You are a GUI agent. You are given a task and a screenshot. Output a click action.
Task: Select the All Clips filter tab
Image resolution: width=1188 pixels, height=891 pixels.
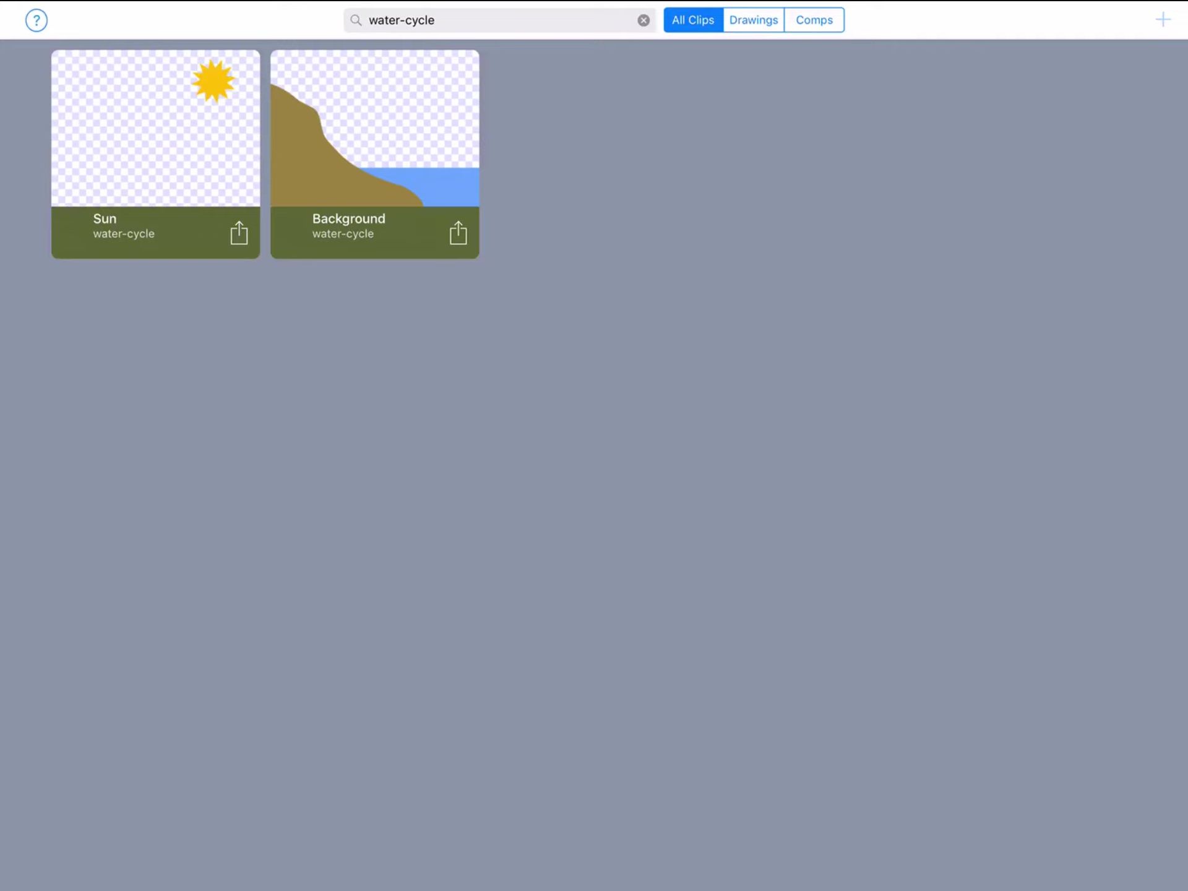[x=693, y=20]
